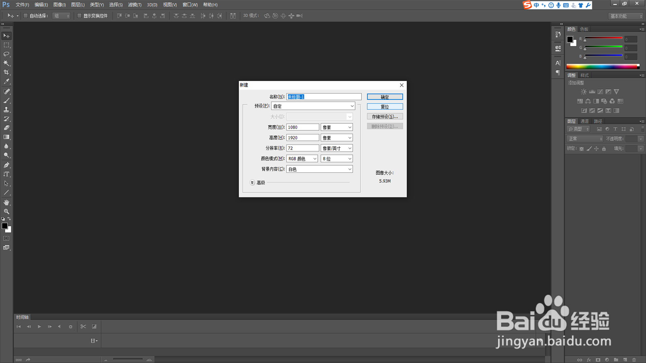Viewport: 646px width, 363px height.
Task: Click the 存储预设 button
Action: [385, 117]
